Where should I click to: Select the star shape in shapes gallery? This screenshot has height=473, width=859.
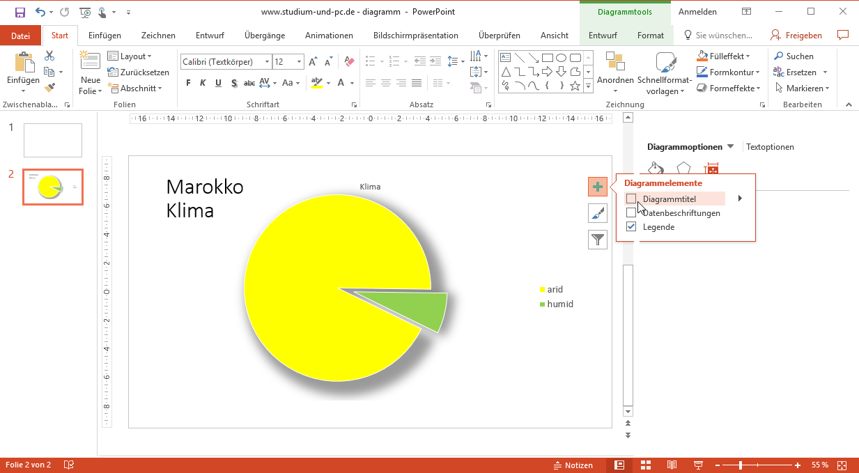click(575, 86)
